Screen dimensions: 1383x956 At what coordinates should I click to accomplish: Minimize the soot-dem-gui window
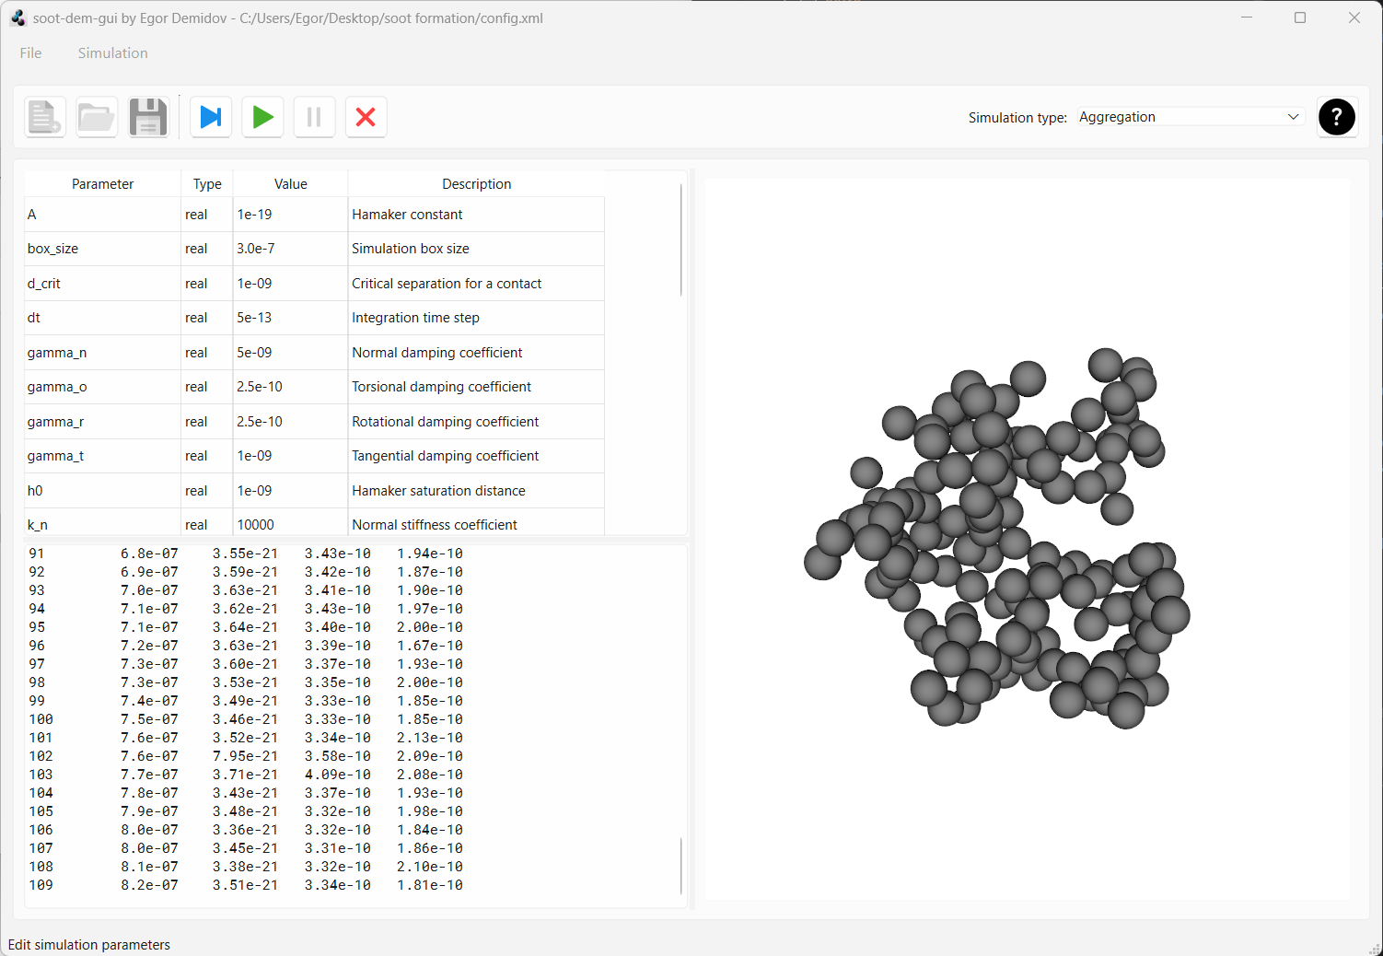pos(1247,17)
